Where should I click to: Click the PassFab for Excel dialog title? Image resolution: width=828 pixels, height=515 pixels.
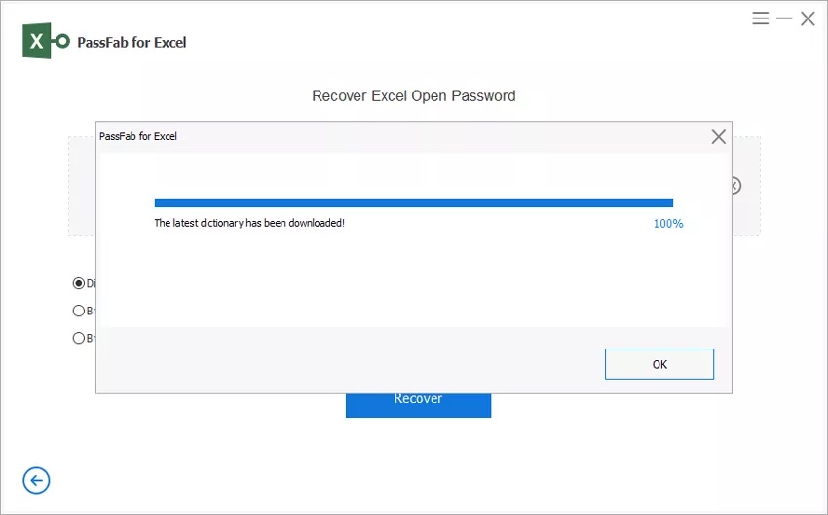click(138, 136)
